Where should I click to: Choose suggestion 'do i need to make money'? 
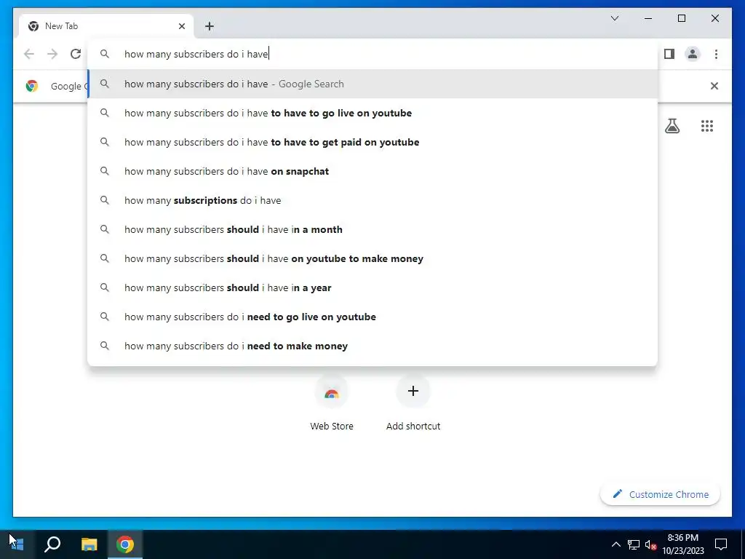[372, 346]
